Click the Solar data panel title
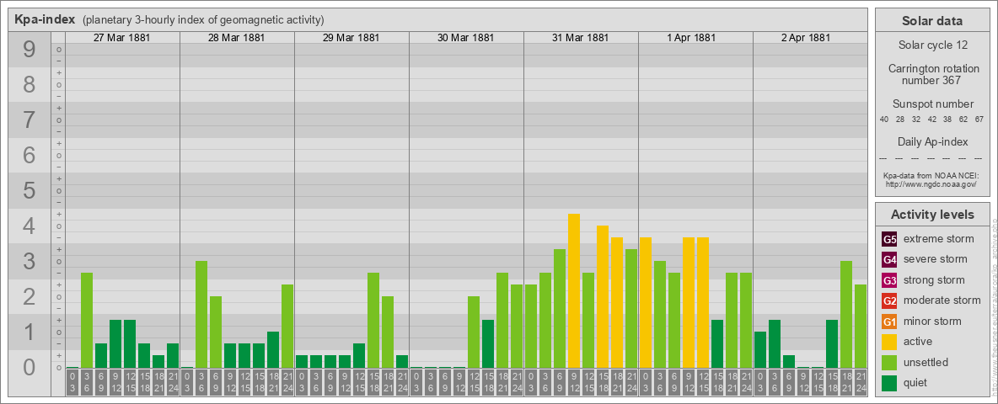Screen dimensions: 998x404 coord(931,21)
